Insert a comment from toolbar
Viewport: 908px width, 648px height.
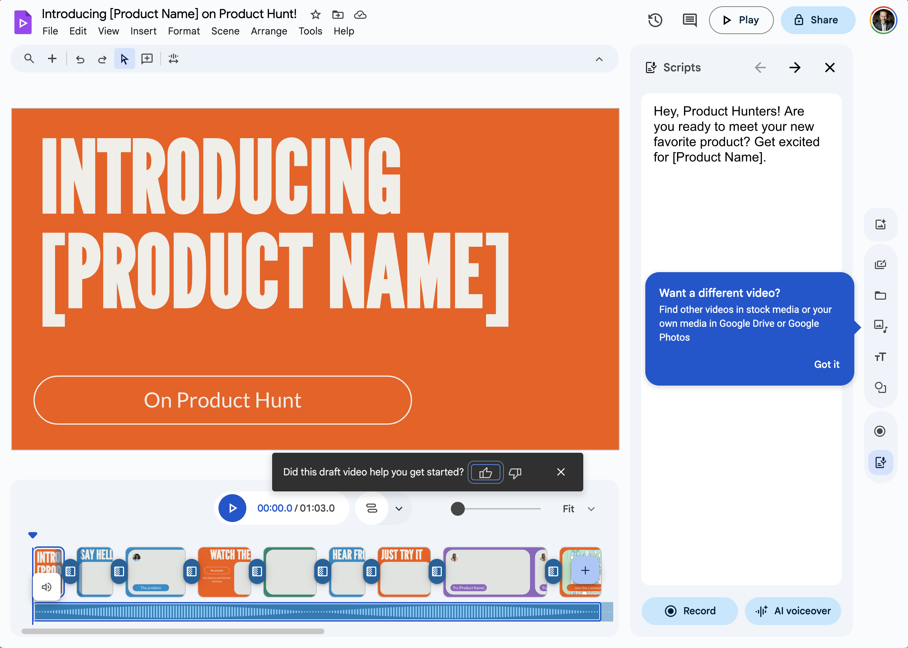click(147, 59)
